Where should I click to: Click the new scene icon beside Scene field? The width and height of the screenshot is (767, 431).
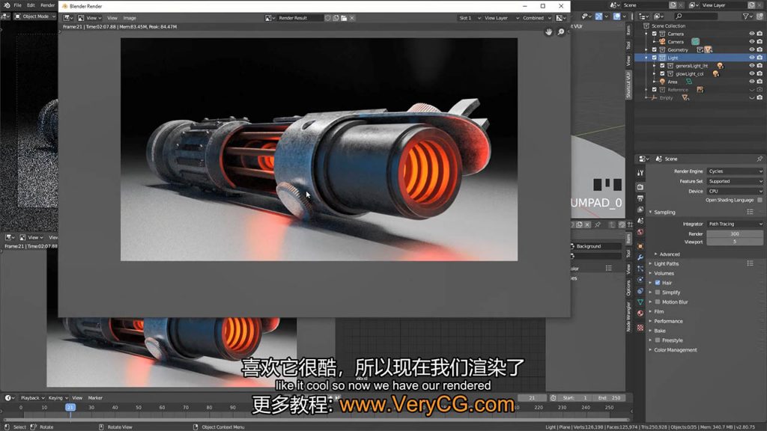click(x=673, y=5)
